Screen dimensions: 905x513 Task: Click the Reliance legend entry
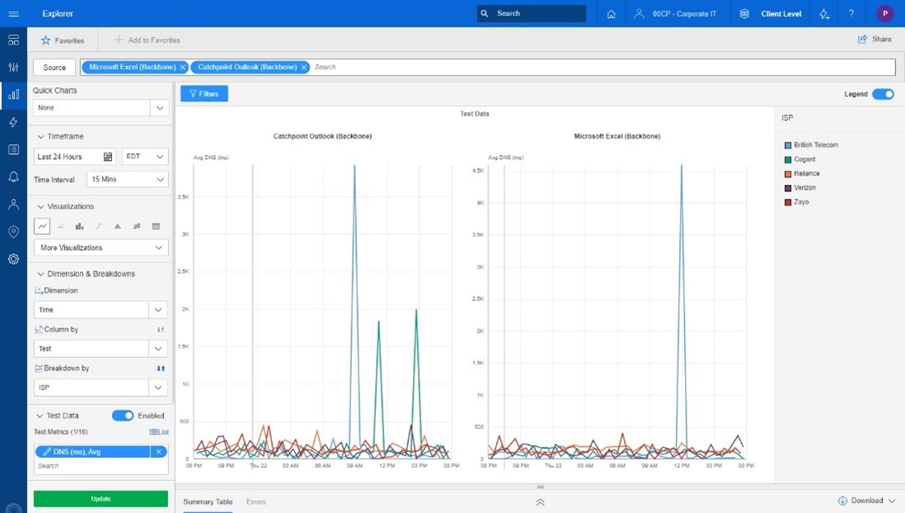pos(802,173)
